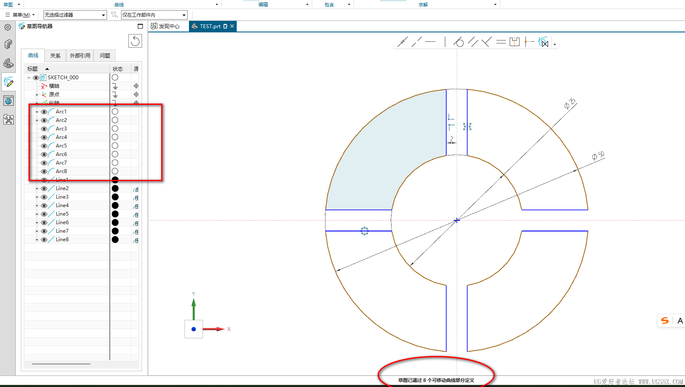The width and height of the screenshot is (685, 387).
Task: Toggle visibility eye for Arc2
Action: point(44,120)
